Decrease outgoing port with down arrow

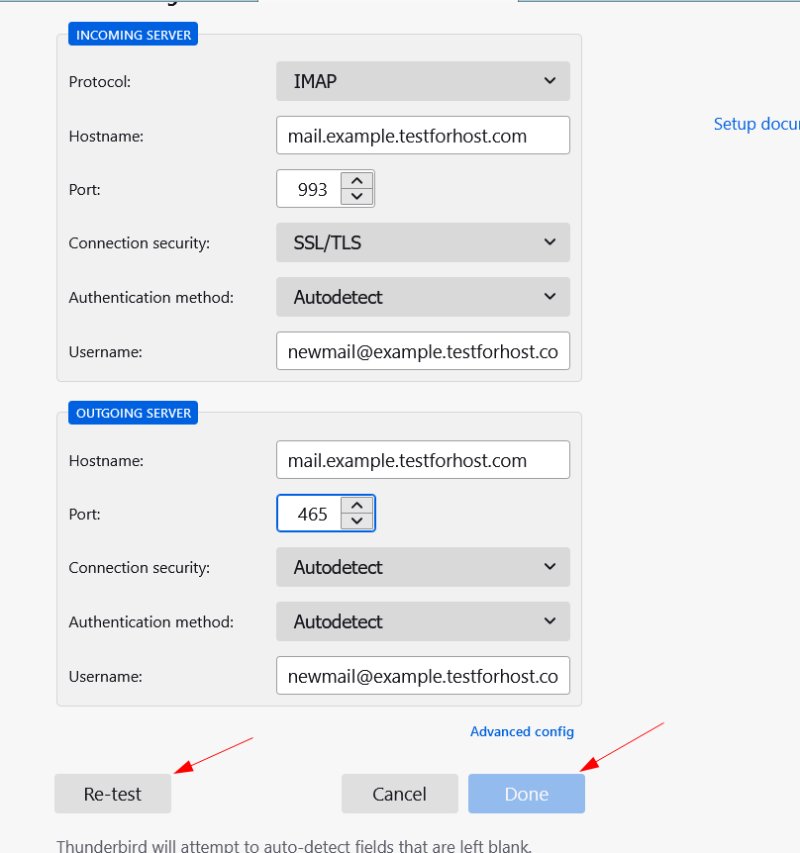coord(356,521)
